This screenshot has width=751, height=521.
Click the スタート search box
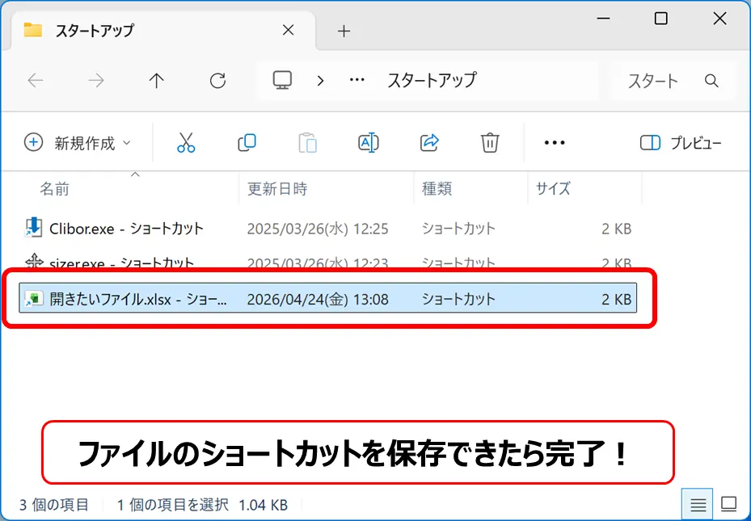tap(663, 80)
